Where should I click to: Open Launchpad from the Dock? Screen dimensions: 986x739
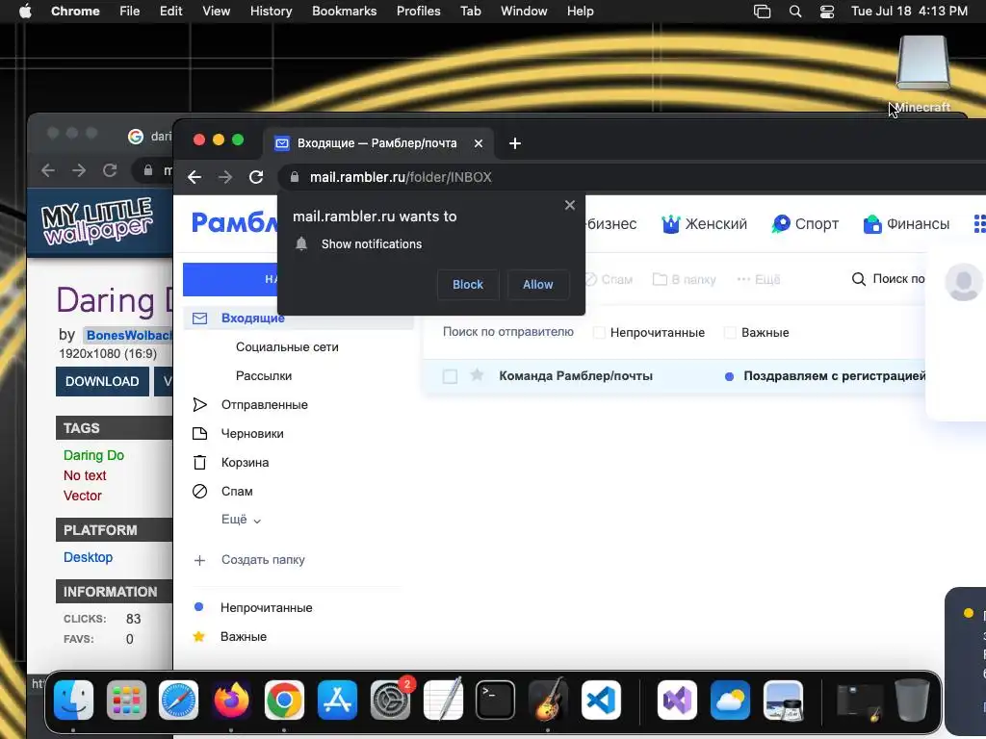(126, 701)
